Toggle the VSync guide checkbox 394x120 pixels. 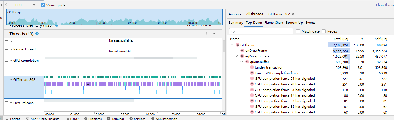coord(43,5)
